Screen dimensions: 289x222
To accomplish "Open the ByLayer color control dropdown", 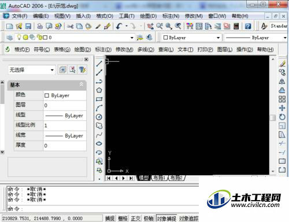I will point(218,38).
